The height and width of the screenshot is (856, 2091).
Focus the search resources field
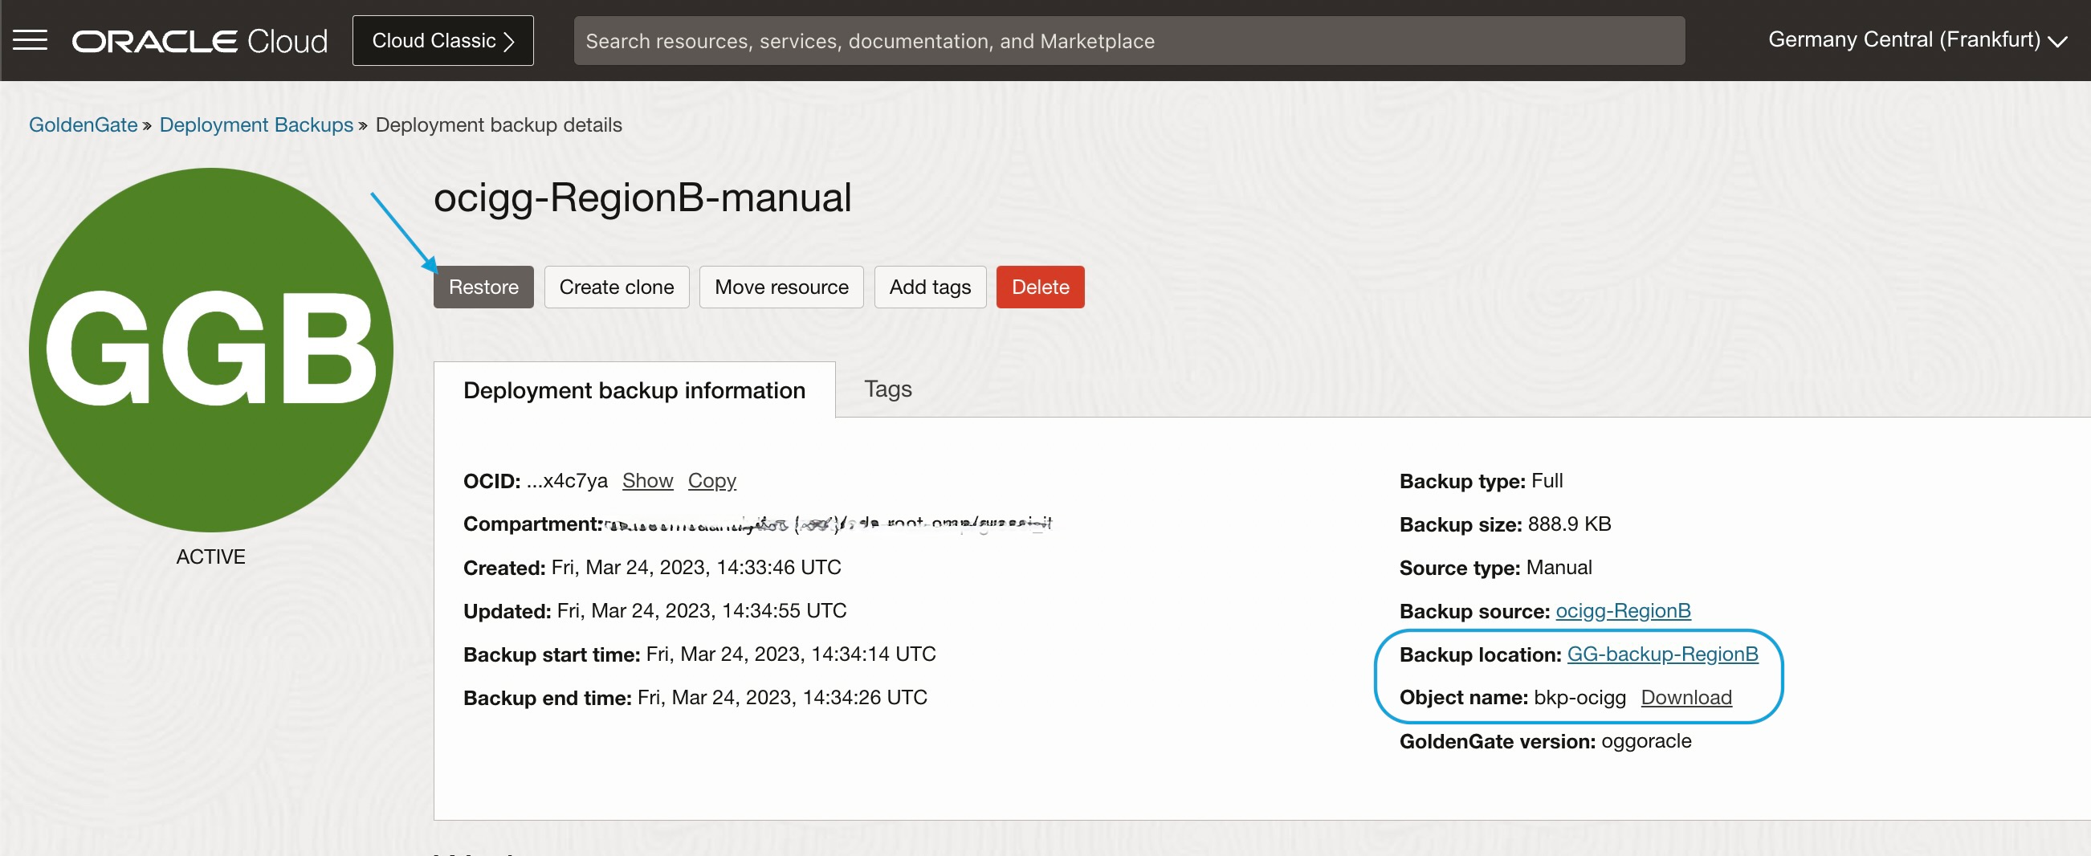1128,41
